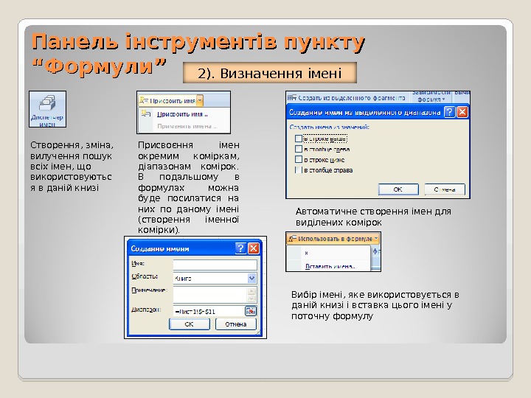531x398 pixels.
Task: Open the help icon in Создание имен dialog
Action: 449,112
